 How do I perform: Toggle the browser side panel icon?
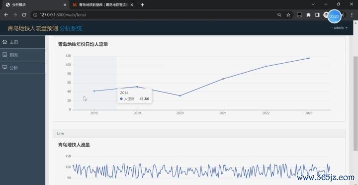pos(317,15)
